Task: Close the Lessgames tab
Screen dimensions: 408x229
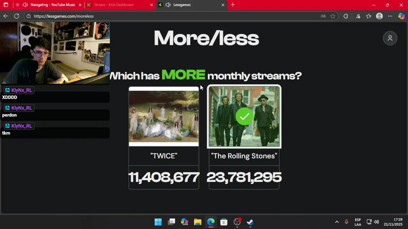Action: tap(223, 5)
